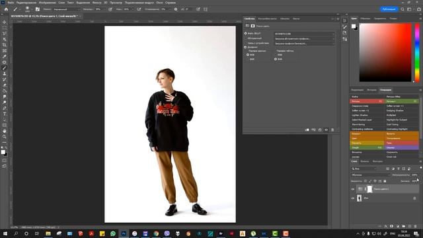Screen dimensions: 423x238
Task: Click the vertical hue slider
Action: pos(417,52)
